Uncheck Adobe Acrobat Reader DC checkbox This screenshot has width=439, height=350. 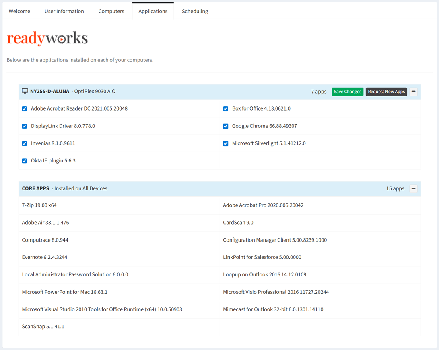[25, 109]
